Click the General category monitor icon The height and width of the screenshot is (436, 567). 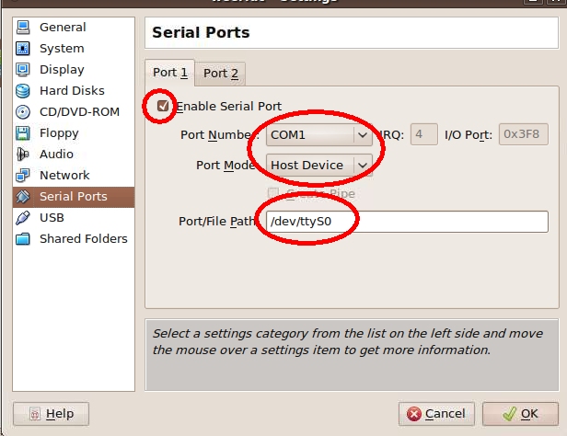point(23,27)
